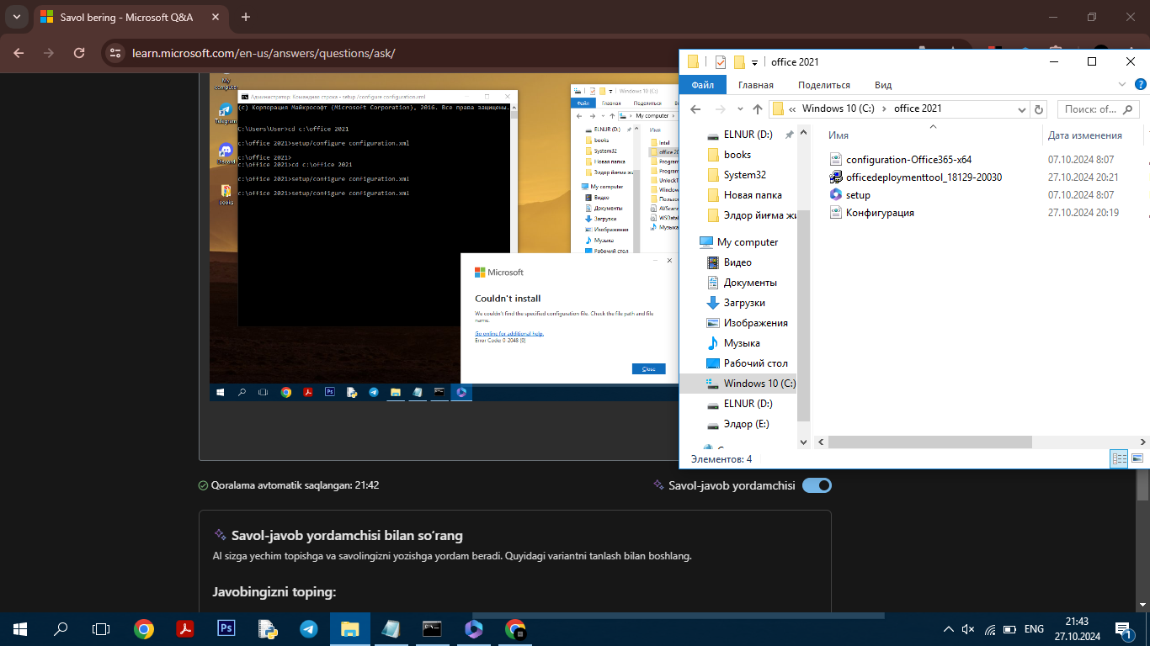Click the Поиск search box in Explorer
The width and height of the screenshot is (1150, 646).
tap(1098, 109)
